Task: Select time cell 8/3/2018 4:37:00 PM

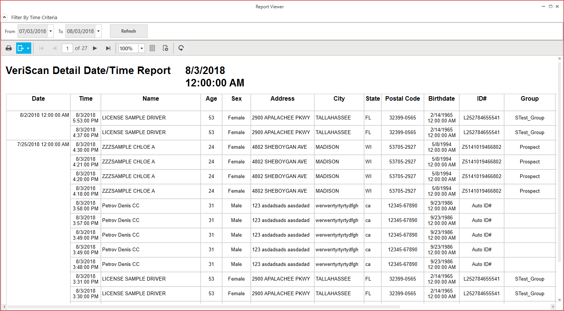Action: (86, 133)
